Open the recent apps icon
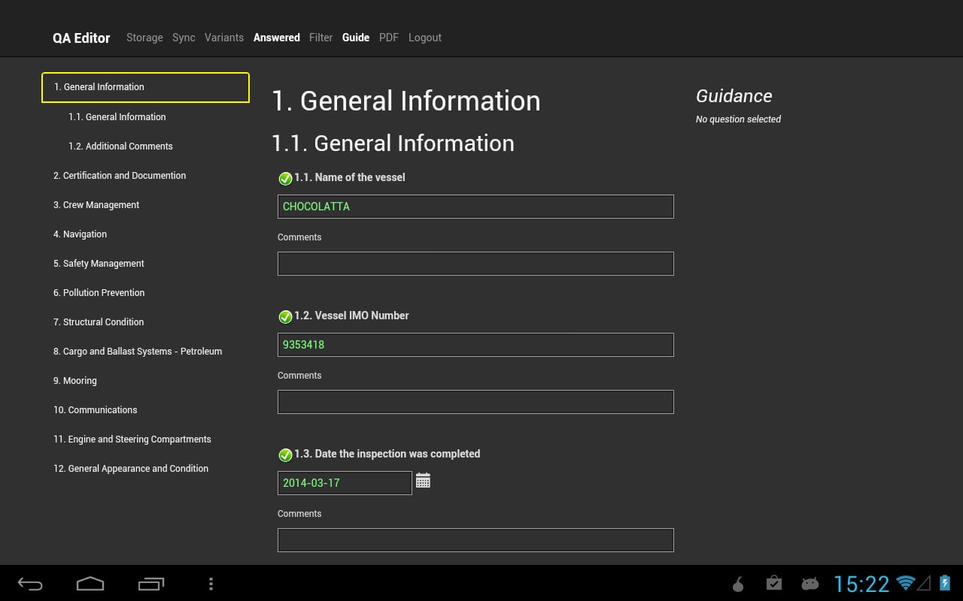 [151, 584]
